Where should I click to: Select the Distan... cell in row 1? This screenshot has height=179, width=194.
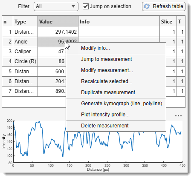click(26, 32)
